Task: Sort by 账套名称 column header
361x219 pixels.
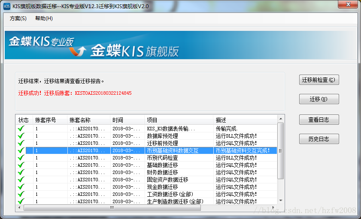Action: [x=88, y=120]
